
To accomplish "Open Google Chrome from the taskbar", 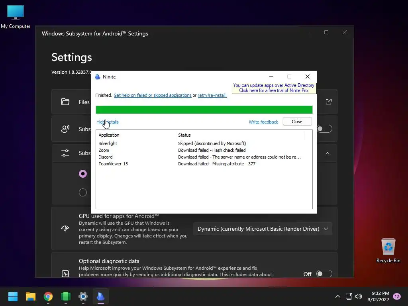I will 48,296.
